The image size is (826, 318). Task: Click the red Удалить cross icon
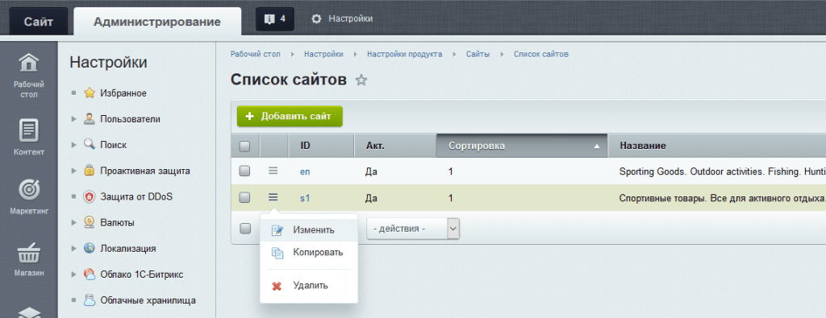click(x=277, y=286)
